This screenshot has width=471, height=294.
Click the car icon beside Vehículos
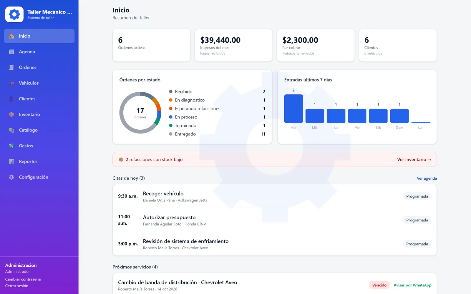pos(11,83)
